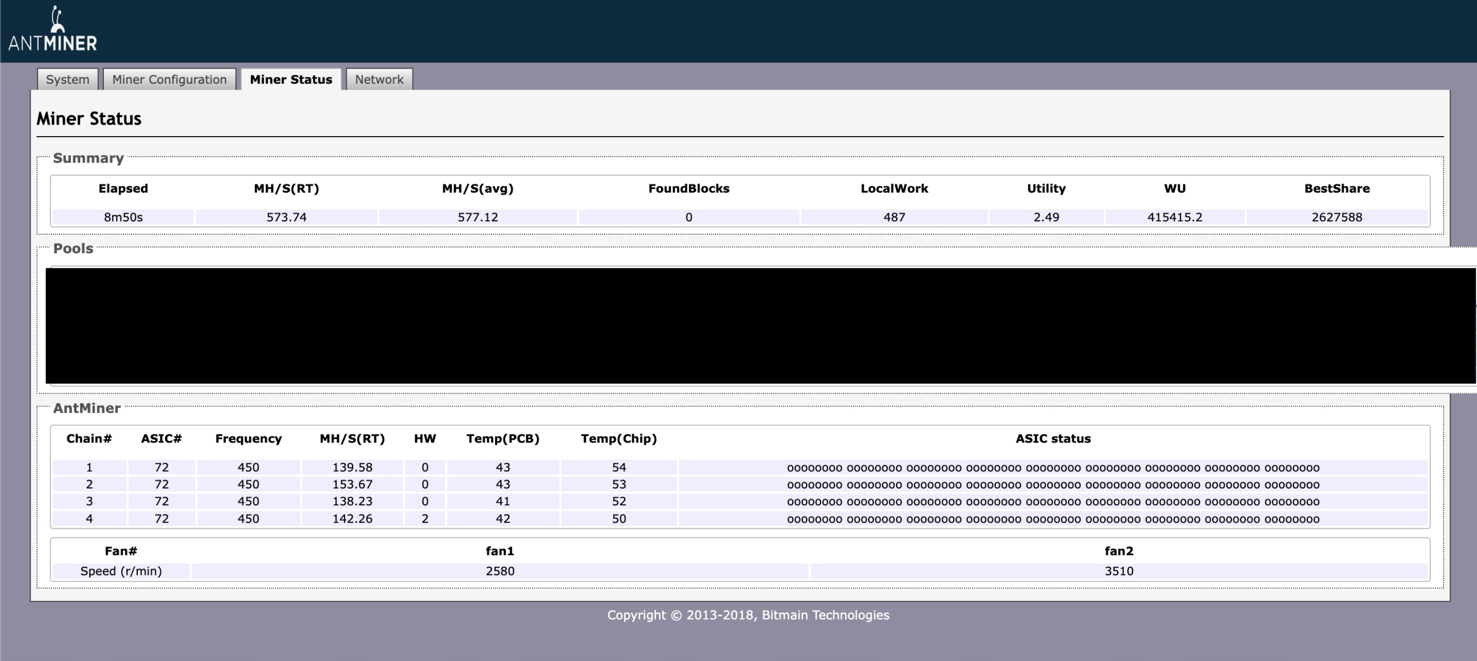The height and width of the screenshot is (661, 1477).
Task: Select the Miner Status tab
Action: [x=291, y=80]
